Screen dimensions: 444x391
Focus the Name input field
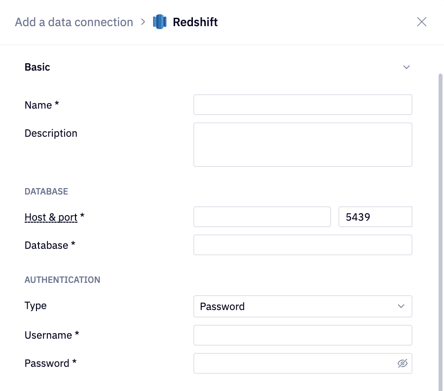(x=302, y=105)
